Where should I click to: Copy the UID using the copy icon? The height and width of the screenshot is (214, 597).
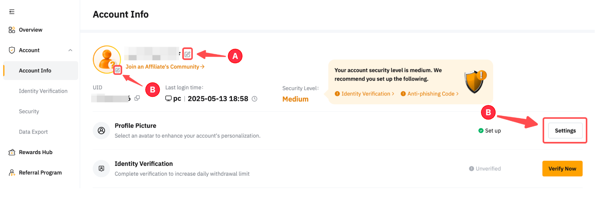click(x=137, y=98)
